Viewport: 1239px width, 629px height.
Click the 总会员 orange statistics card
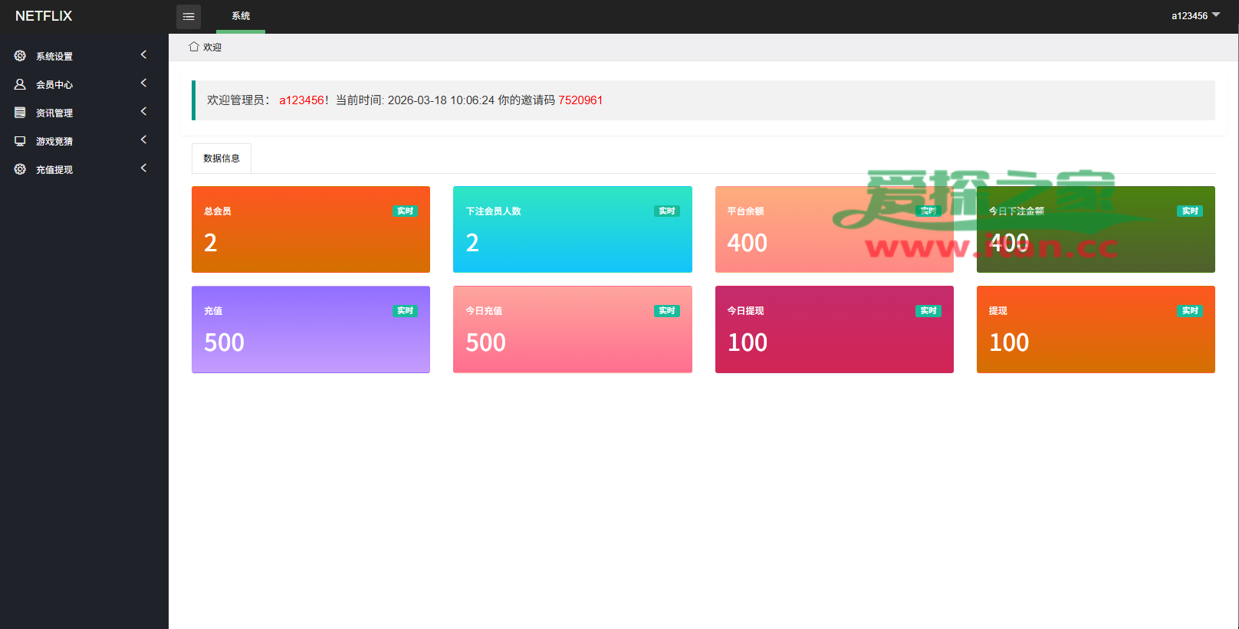[x=311, y=229]
